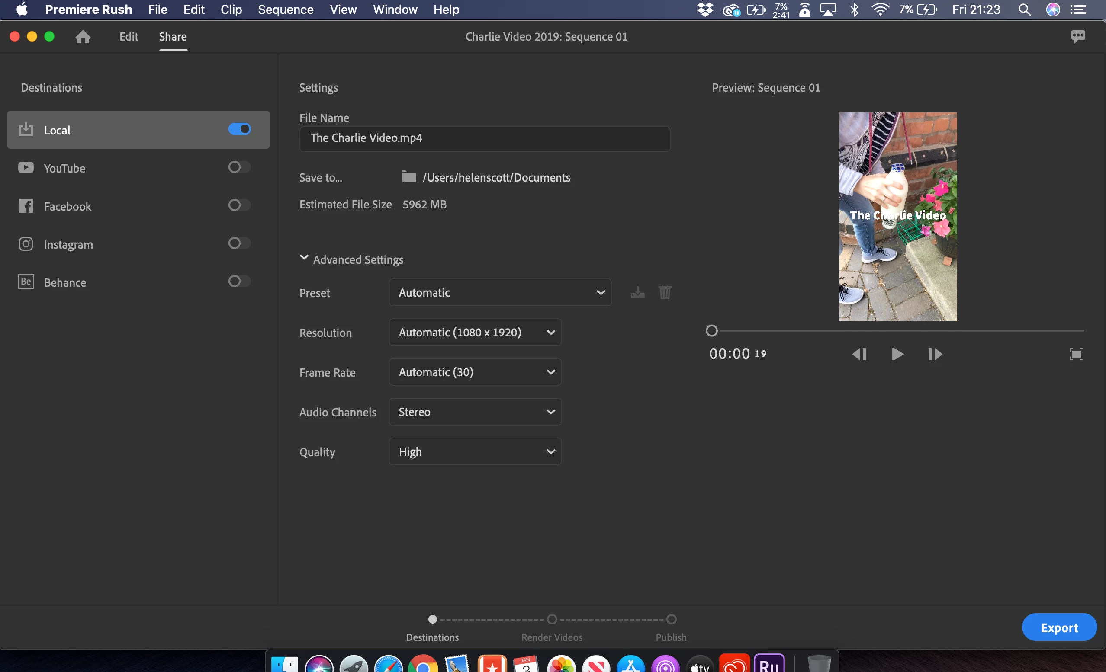Click the preview scrubber handle

711,331
